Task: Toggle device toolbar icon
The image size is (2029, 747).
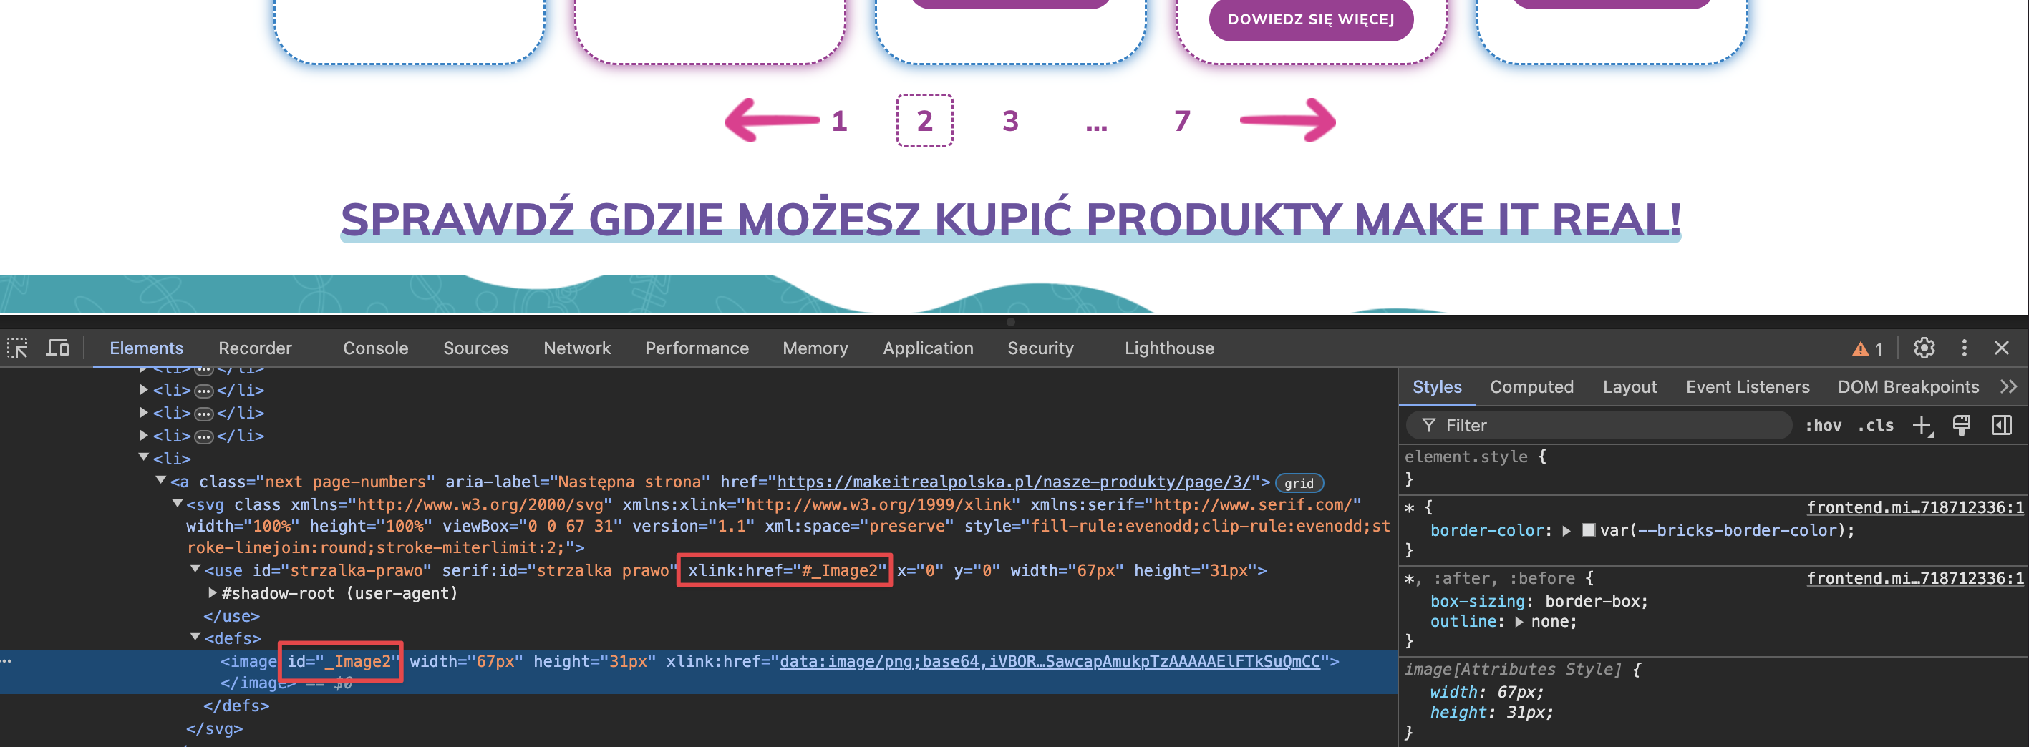Action: click(x=57, y=348)
